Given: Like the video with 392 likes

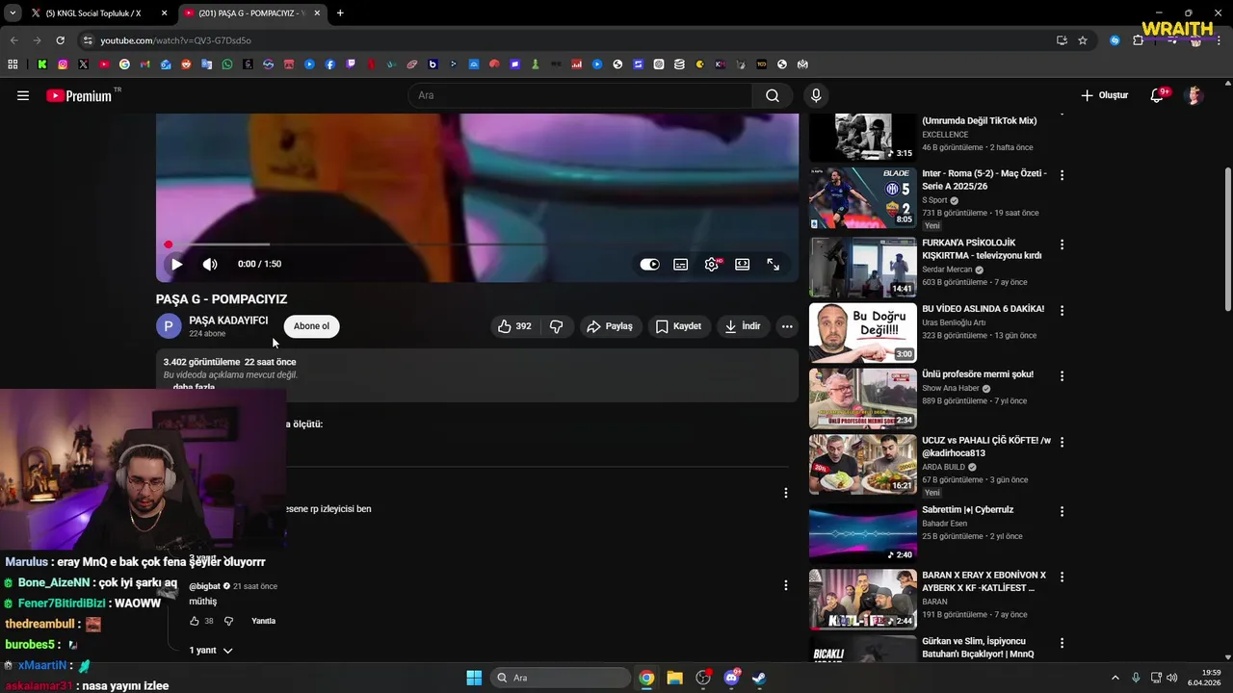Looking at the screenshot, I should click(x=514, y=326).
